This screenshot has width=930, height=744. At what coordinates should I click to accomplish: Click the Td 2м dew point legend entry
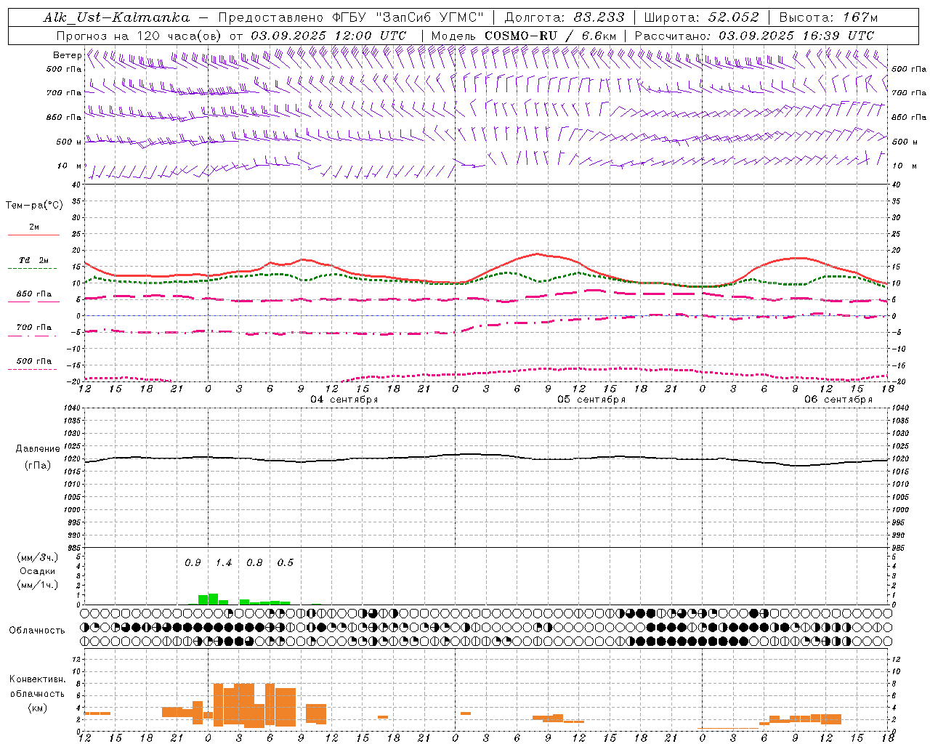[34, 260]
